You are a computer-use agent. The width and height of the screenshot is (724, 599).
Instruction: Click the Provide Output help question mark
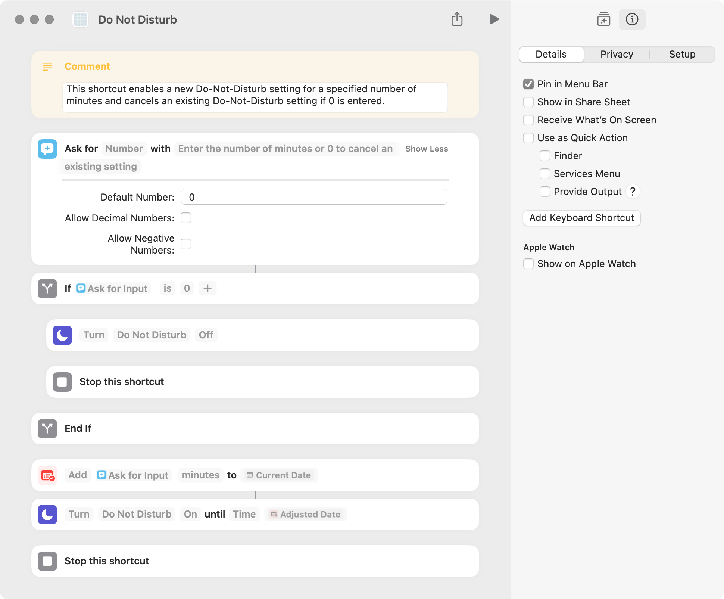click(633, 192)
